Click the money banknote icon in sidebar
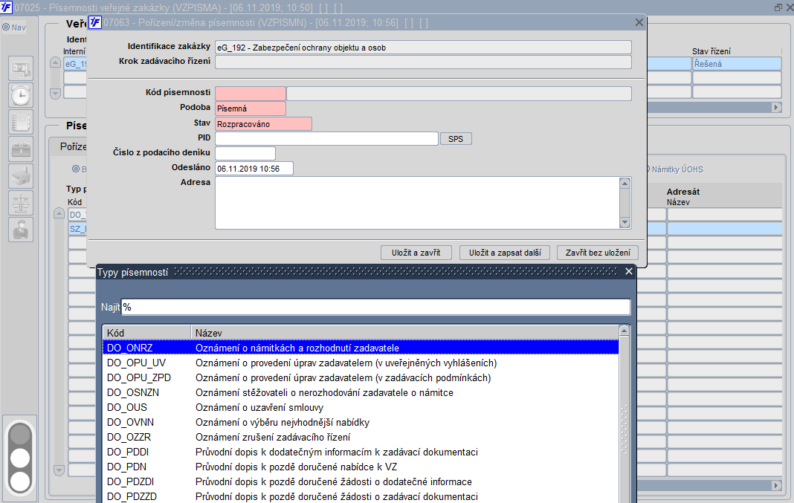Viewport: 794px width, 503px height. tap(21, 68)
